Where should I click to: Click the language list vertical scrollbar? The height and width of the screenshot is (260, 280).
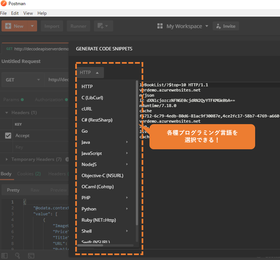[x=137, y=153]
